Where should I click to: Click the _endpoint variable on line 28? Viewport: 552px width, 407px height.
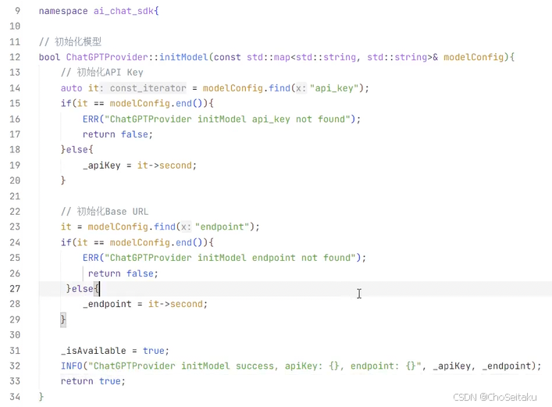[x=107, y=304]
